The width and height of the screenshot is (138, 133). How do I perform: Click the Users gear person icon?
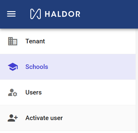point(13,92)
